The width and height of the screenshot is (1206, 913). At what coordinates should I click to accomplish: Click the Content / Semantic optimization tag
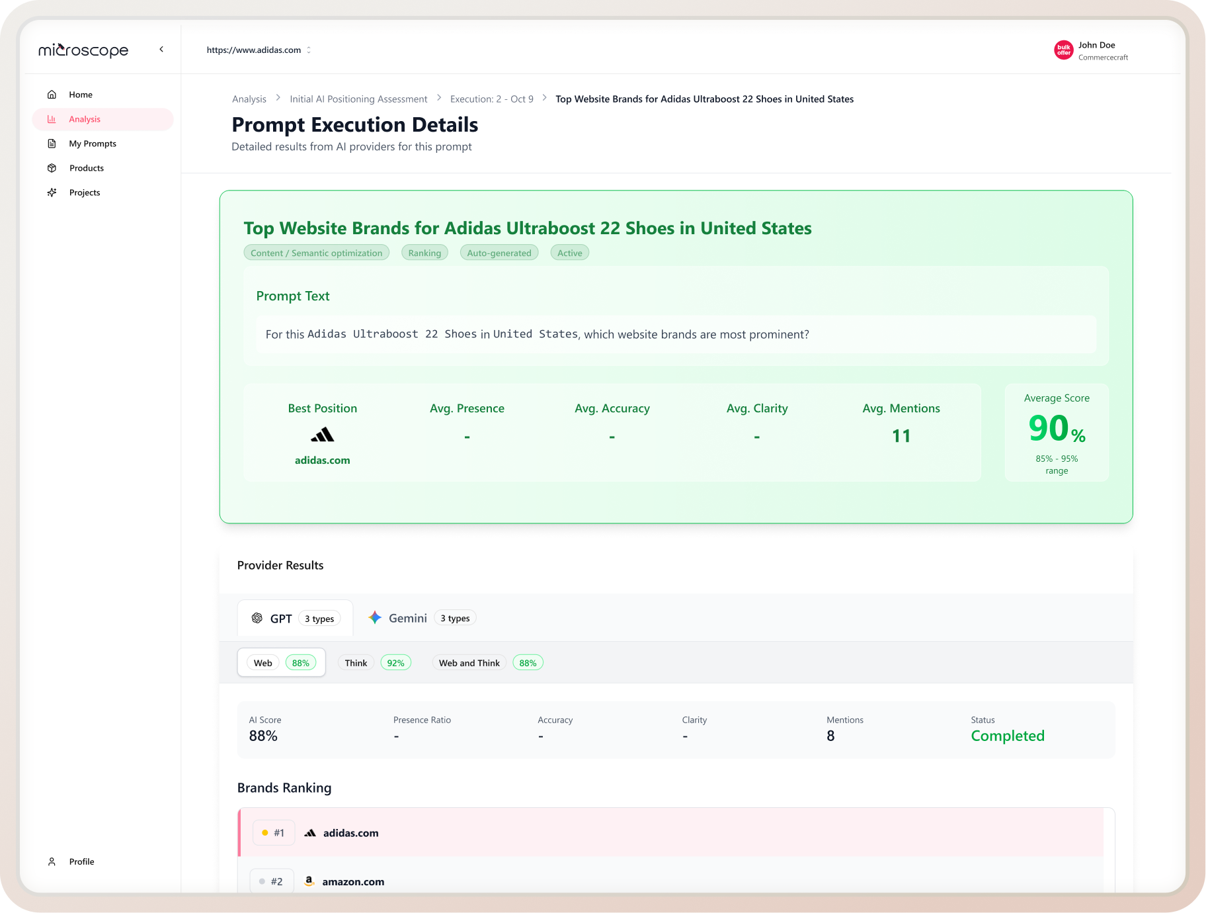317,253
